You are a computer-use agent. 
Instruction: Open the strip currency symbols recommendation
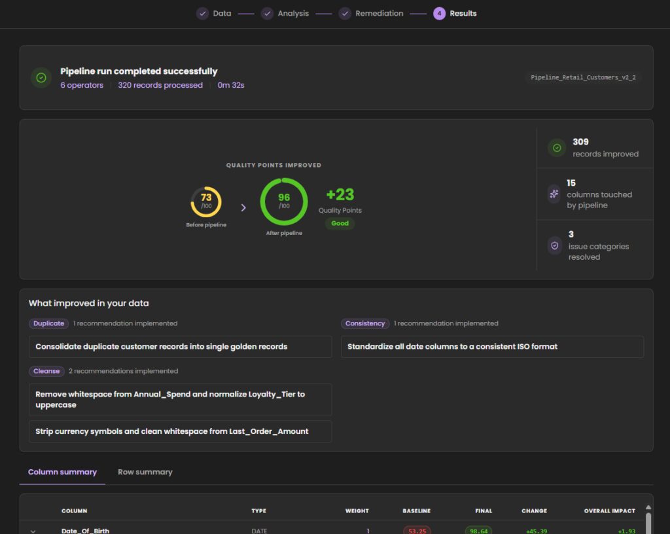(181, 431)
